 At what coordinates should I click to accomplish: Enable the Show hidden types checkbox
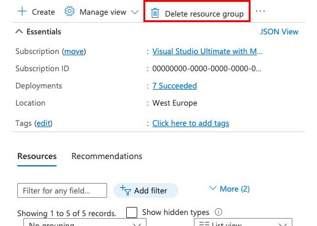point(132,212)
